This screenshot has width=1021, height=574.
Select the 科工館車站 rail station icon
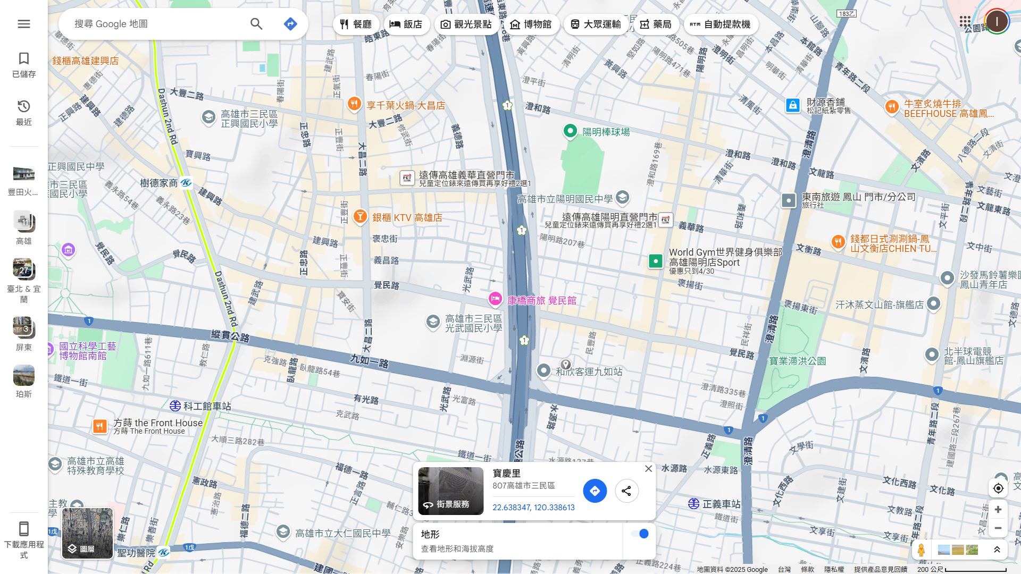(175, 406)
